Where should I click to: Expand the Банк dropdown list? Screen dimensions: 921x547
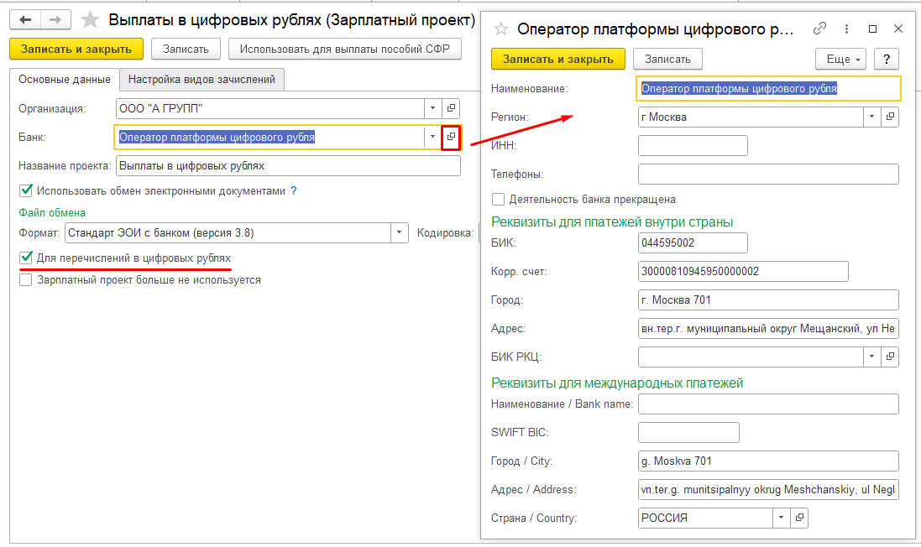433,137
